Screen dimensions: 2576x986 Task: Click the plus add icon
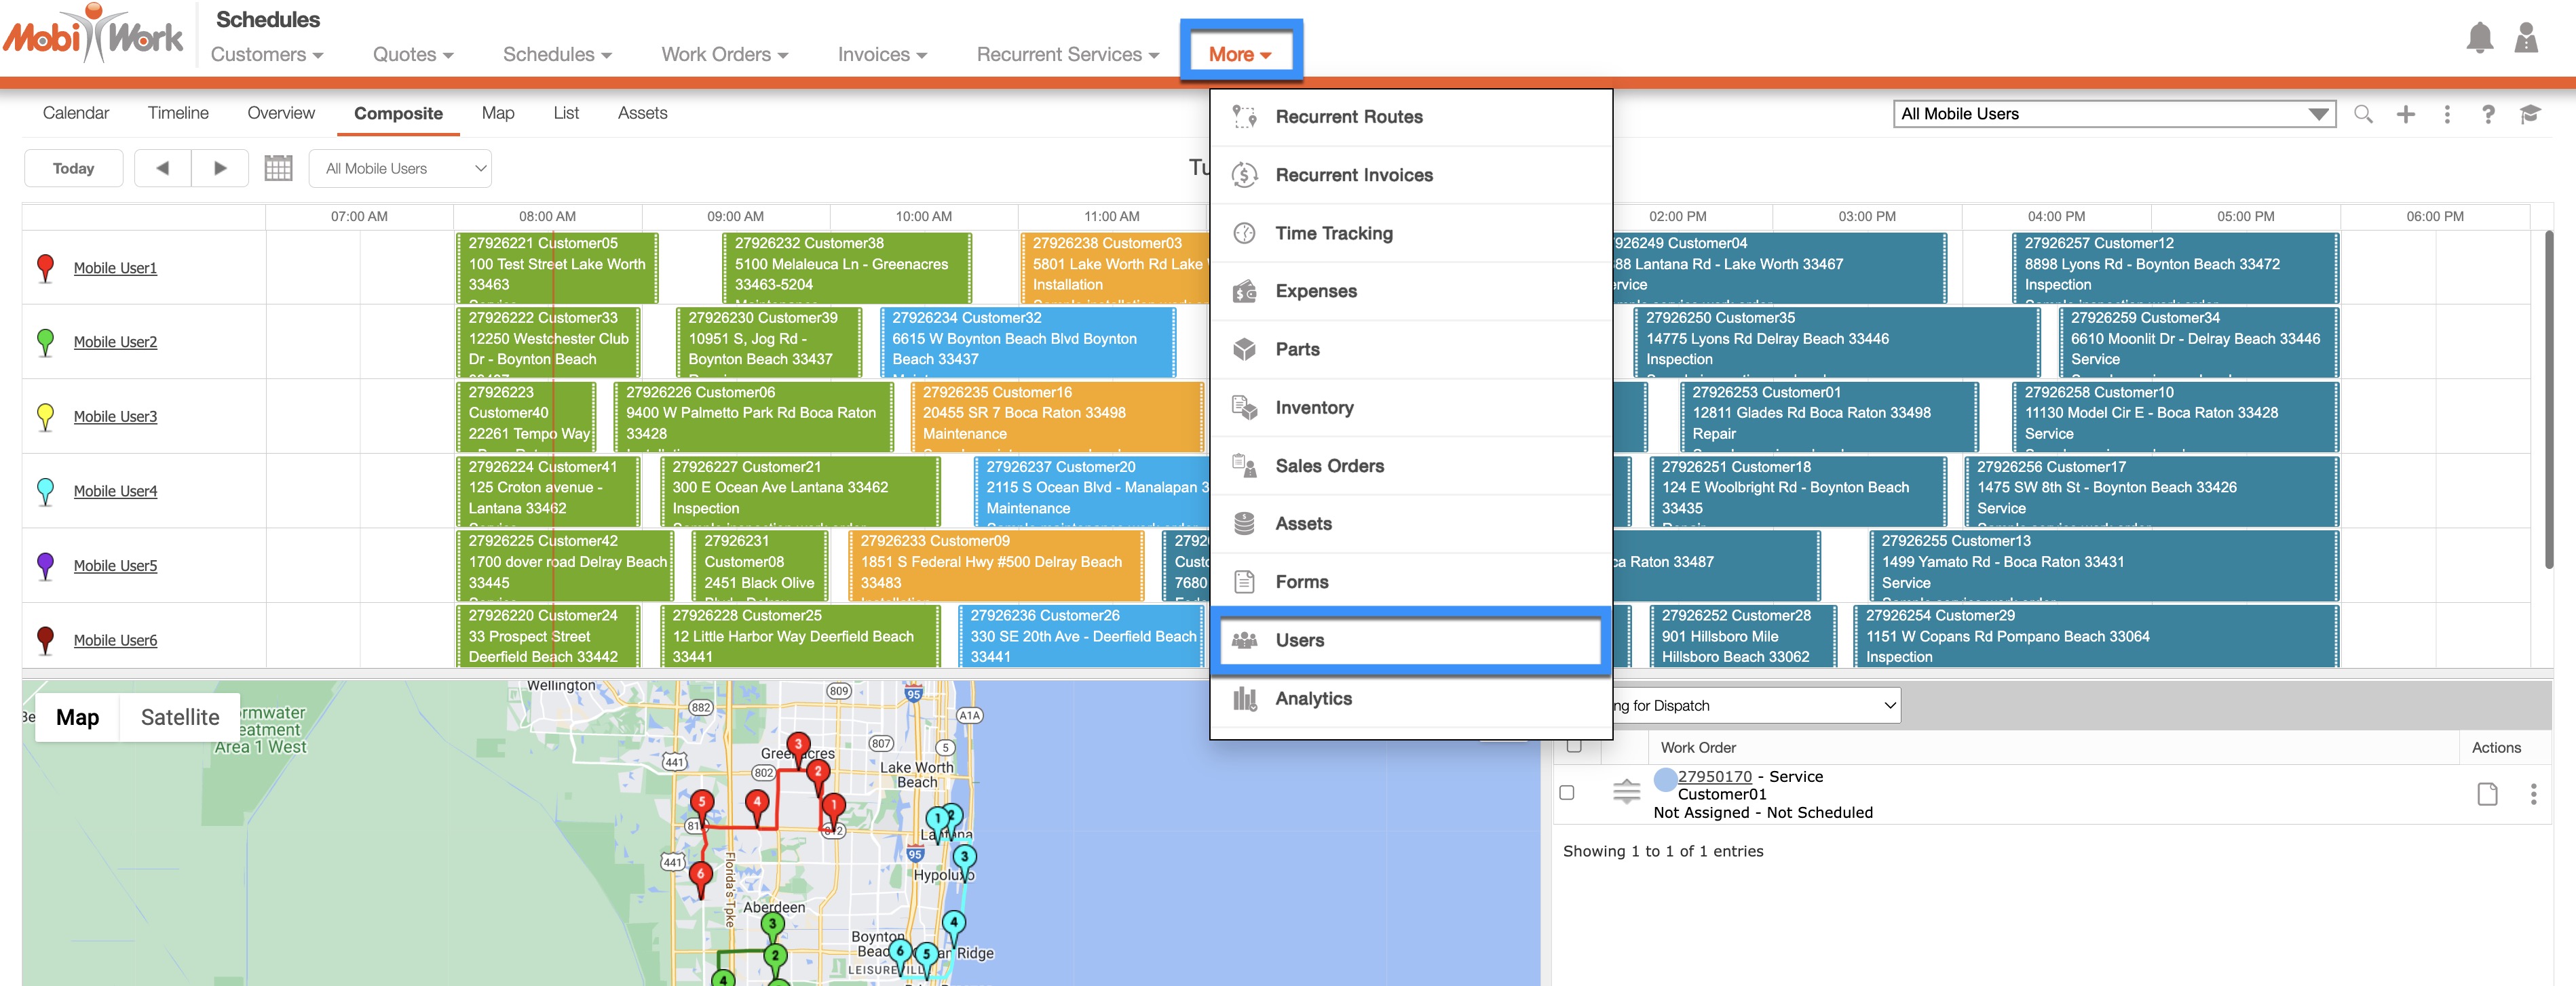[2405, 114]
